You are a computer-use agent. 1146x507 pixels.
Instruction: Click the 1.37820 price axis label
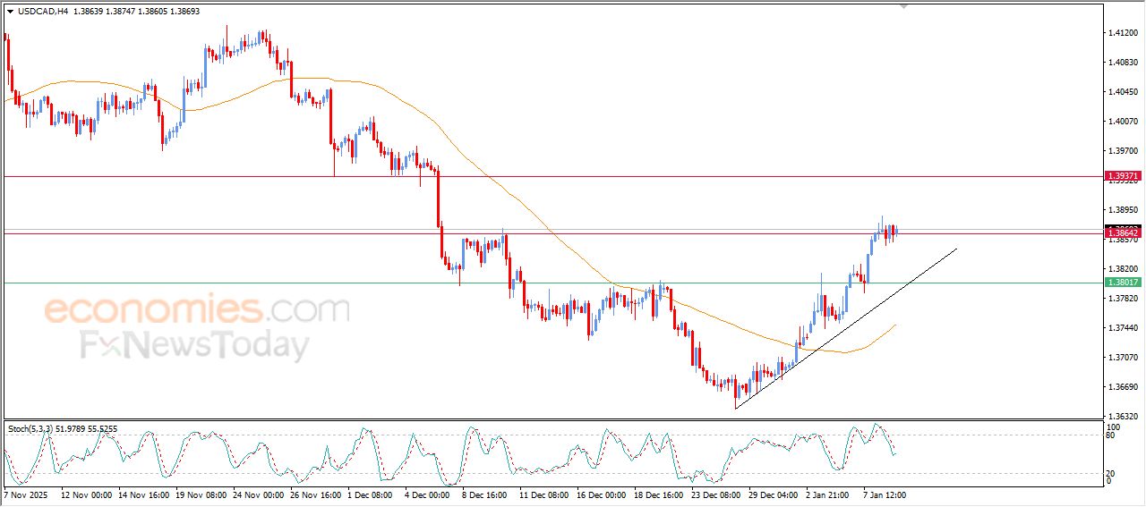tap(1123, 299)
